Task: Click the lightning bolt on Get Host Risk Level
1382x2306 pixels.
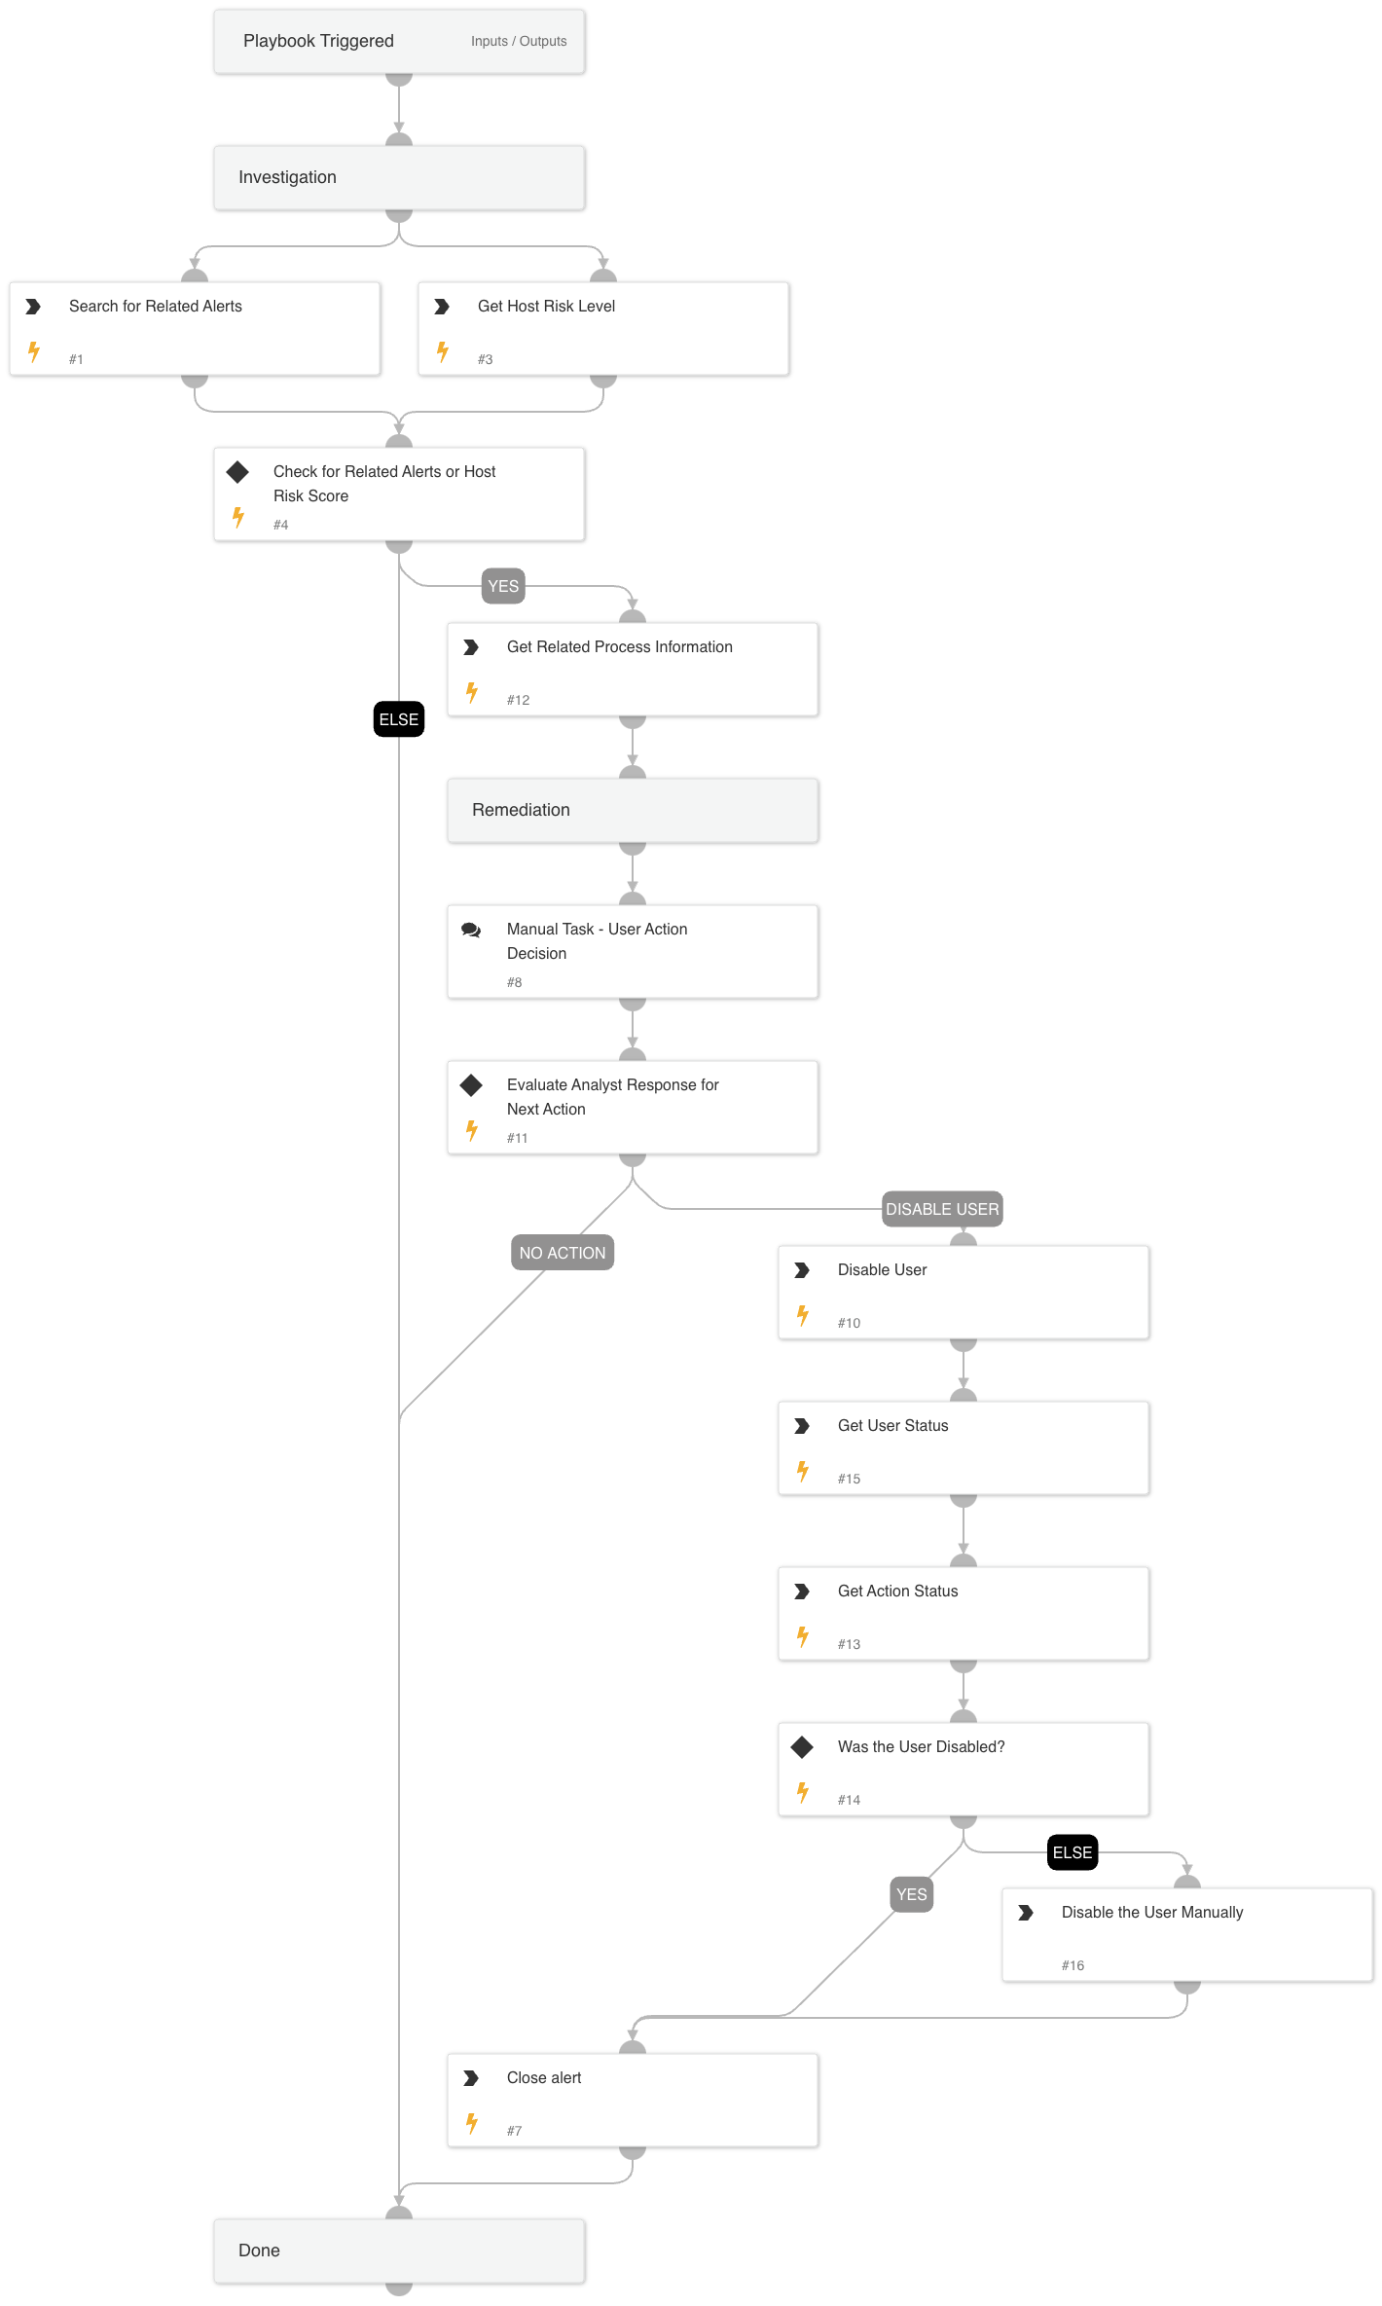Action: tap(443, 351)
